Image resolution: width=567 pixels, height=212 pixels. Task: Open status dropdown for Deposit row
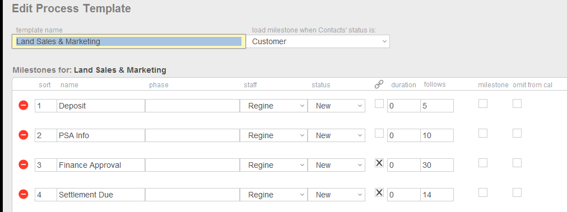(336, 106)
